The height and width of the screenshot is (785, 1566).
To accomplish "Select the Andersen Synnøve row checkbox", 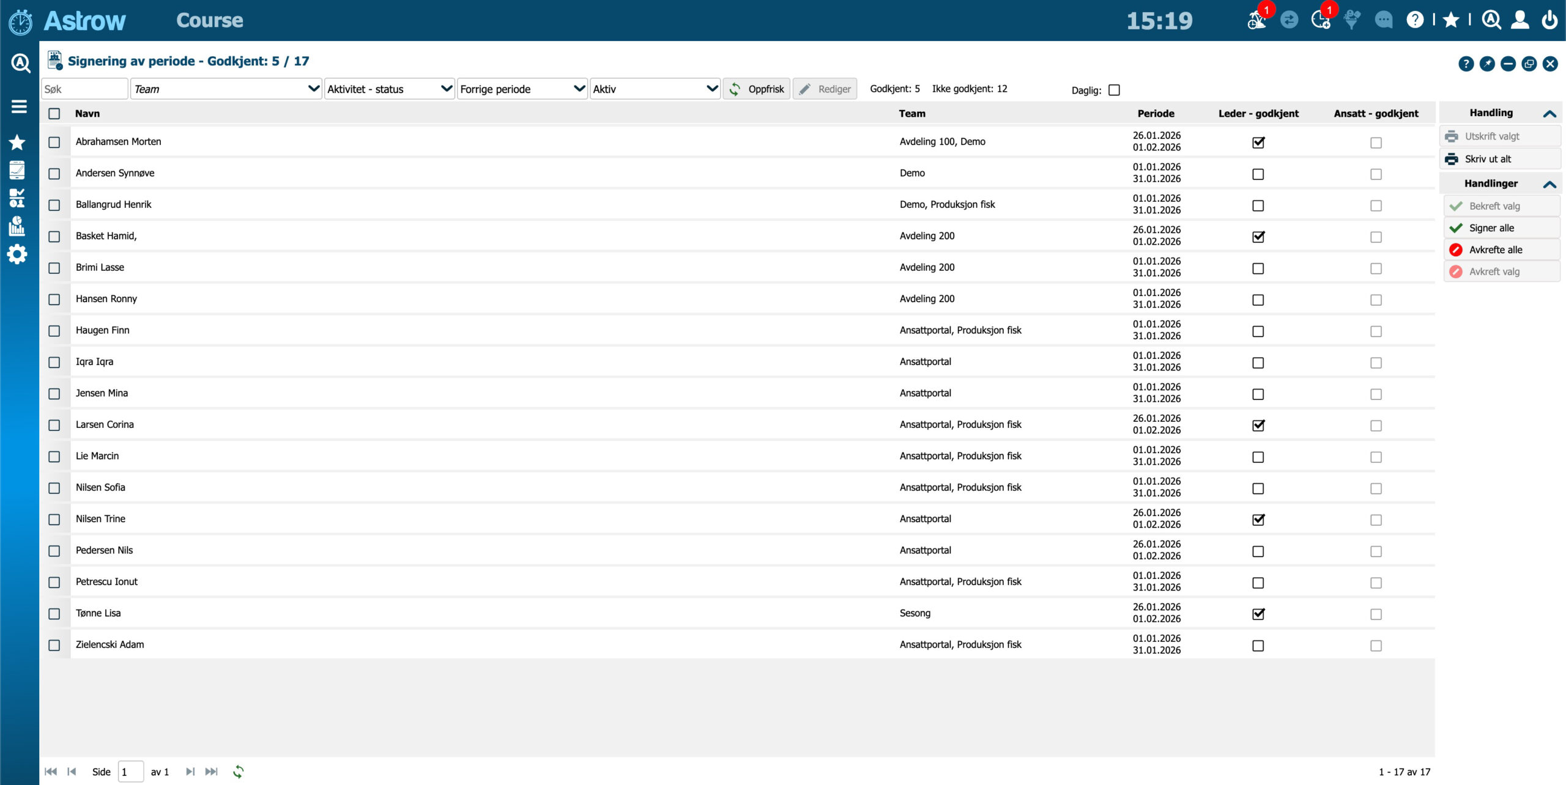I will tap(54, 174).
